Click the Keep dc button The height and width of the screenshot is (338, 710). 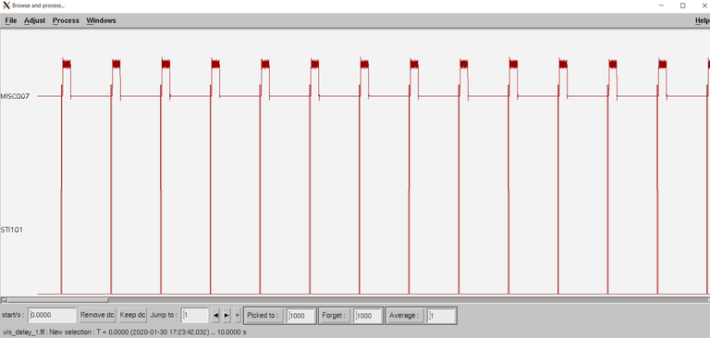[x=132, y=315]
